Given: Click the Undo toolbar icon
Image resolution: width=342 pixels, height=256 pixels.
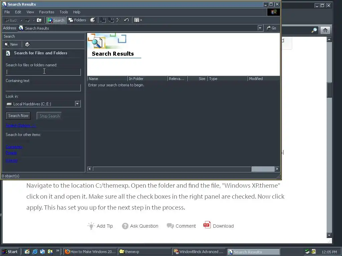Looking at the screenshot, I should pyautogui.click(x=127, y=20).
